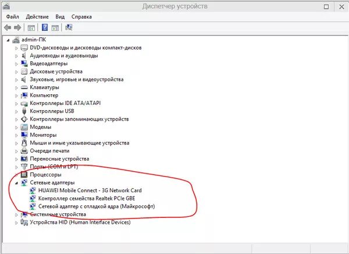Click the Back arrow toolbar icon
This screenshot has width=349, height=254.
click(8, 27)
